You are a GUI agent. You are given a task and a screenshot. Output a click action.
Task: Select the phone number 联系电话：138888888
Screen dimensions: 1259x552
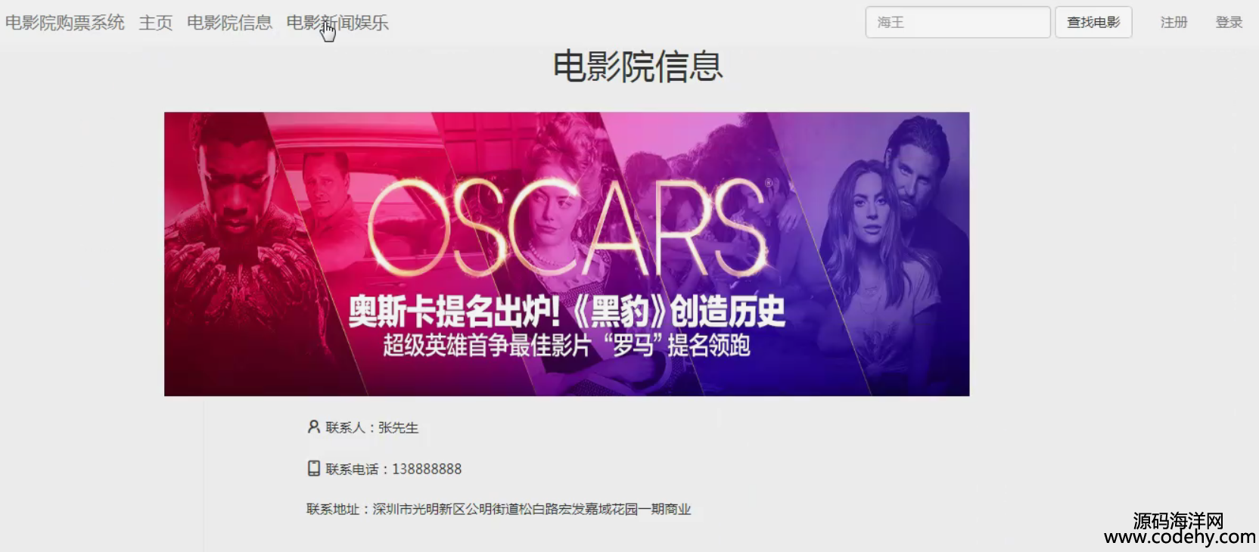coord(393,470)
